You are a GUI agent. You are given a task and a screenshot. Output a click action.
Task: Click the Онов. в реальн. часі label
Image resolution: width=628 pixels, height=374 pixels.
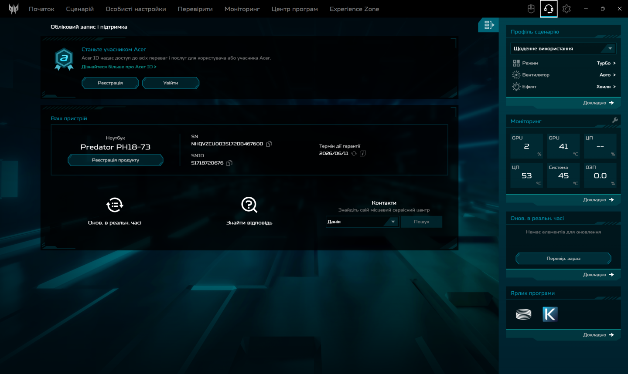click(115, 223)
